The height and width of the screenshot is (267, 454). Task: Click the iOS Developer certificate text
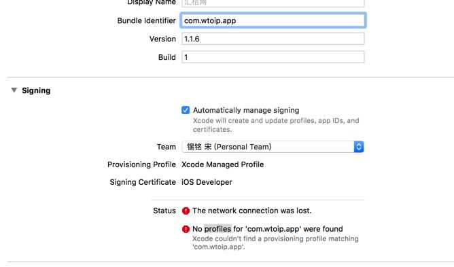207,182
